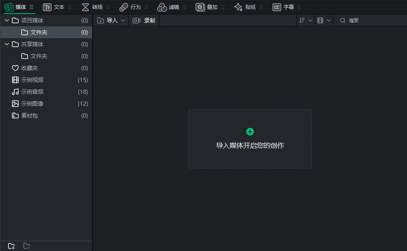The image size is (407, 251).
Task: Open the 媒体 (Media) tab
Action: point(15,7)
